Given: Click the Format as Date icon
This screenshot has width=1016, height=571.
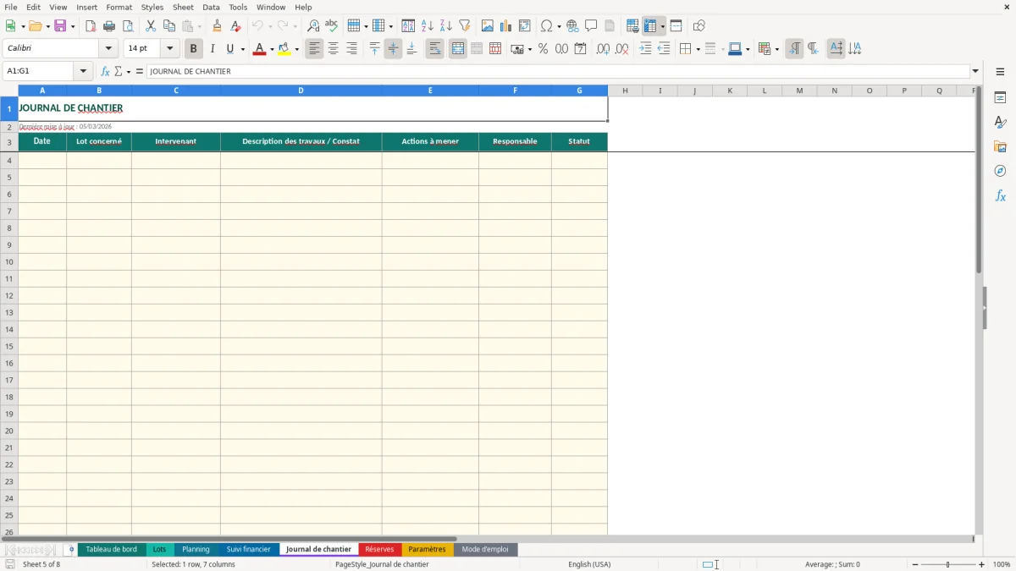Looking at the screenshot, I should point(580,49).
